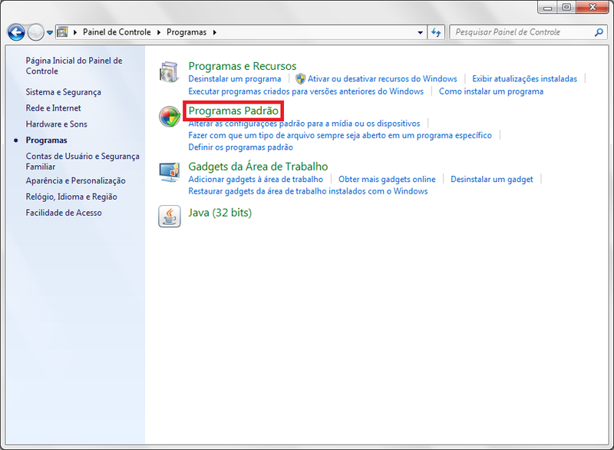Open the recent pages dropdown arrow
The height and width of the screenshot is (450, 614).
50,33
